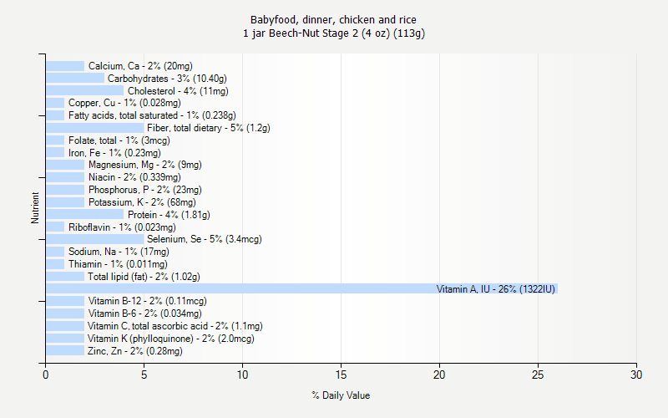Click the Cholesterol - 4% (11mg) label
Viewport: 668px width, 418px height.
[178, 91]
